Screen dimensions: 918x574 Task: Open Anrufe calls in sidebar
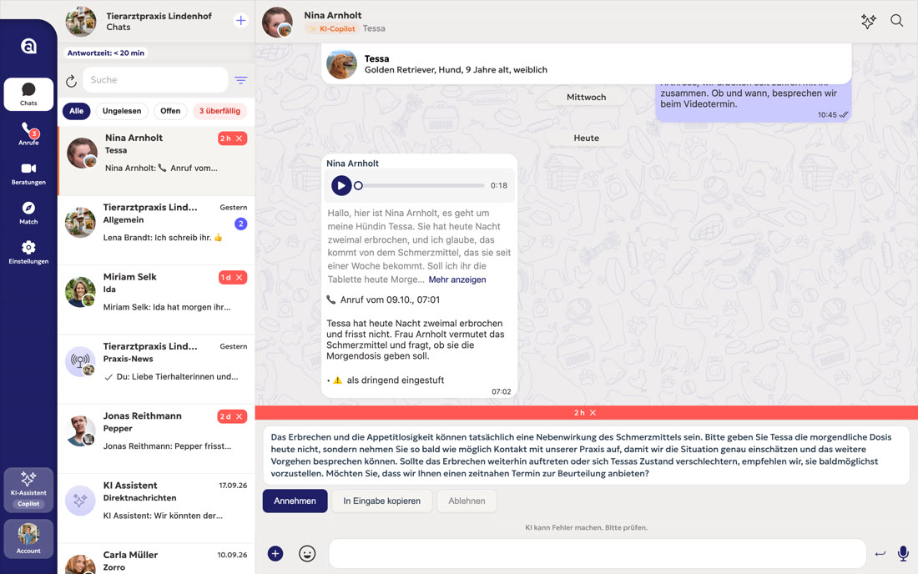(28, 134)
